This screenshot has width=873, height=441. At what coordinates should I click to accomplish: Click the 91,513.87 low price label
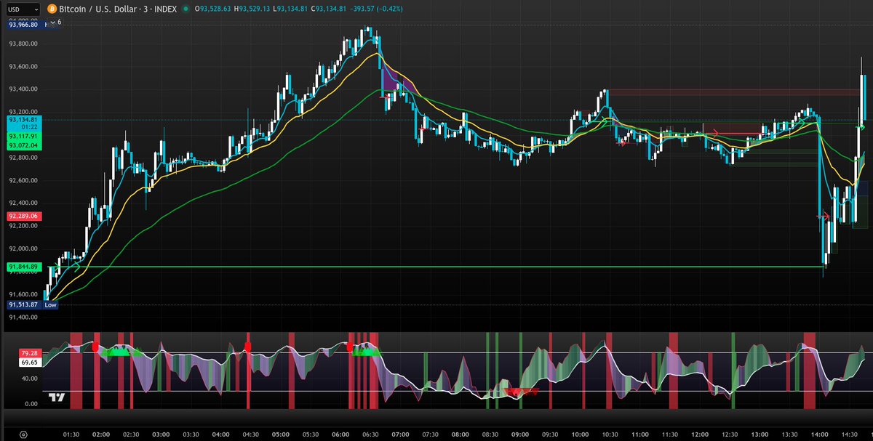pyautogui.click(x=24, y=305)
